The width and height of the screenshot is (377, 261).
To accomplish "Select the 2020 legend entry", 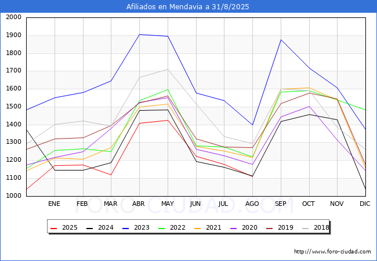I will click(244, 227).
